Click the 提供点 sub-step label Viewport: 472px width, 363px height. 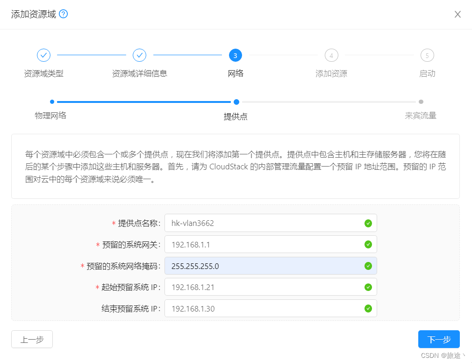point(236,116)
